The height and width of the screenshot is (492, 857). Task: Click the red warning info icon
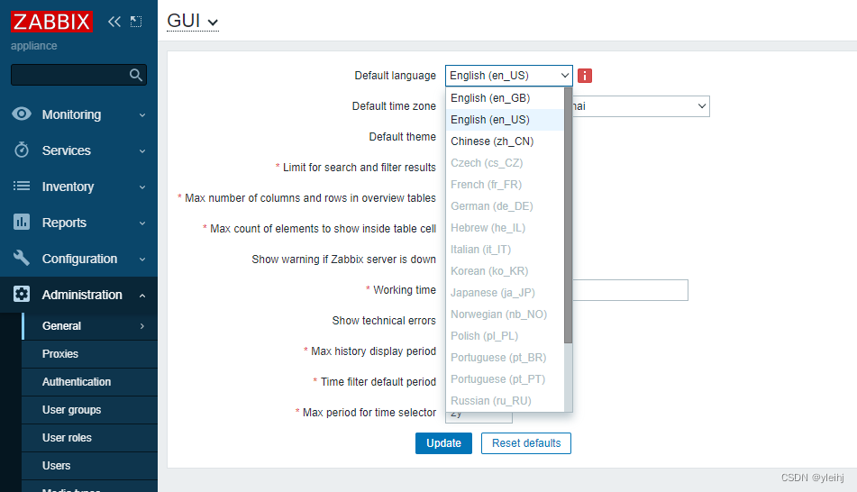pyautogui.click(x=585, y=76)
